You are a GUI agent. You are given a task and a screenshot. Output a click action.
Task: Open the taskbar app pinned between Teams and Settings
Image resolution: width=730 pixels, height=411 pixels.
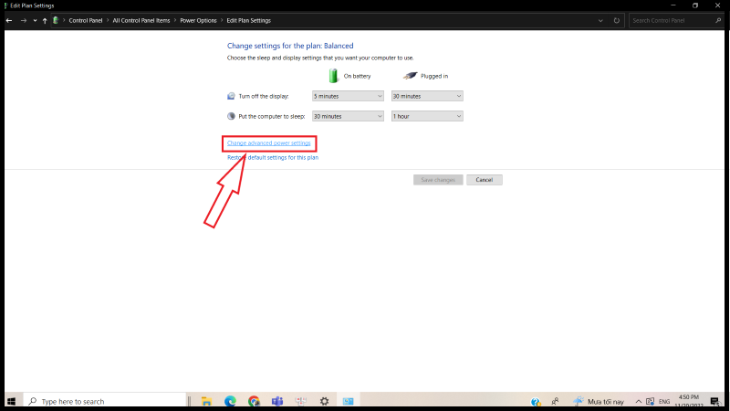pos(301,401)
